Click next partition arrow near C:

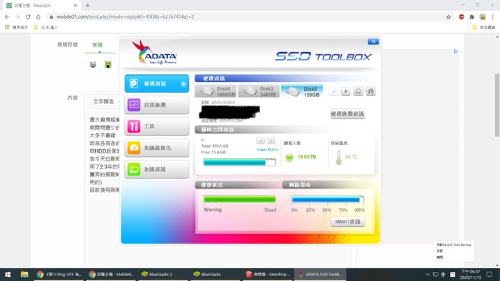pos(271,140)
